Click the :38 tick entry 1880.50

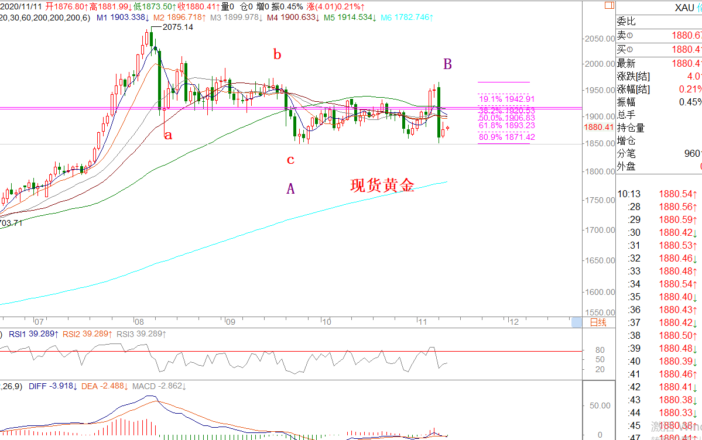coord(659,335)
